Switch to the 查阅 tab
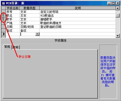121x101 pixels. [15, 47]
